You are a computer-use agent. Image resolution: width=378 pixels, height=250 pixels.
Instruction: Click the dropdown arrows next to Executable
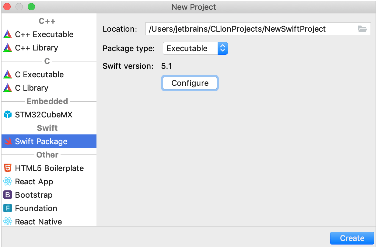pos(223,48)
